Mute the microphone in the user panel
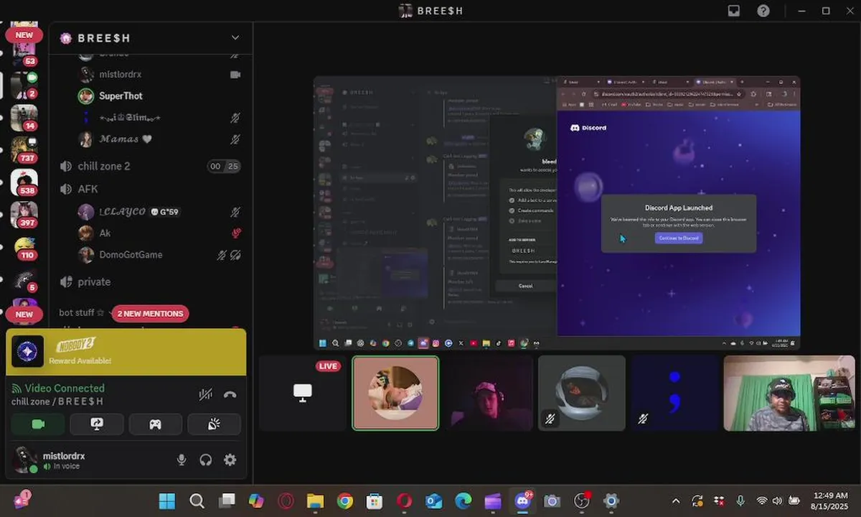Screen dimensions: 861x517 (x=182, y=460)
